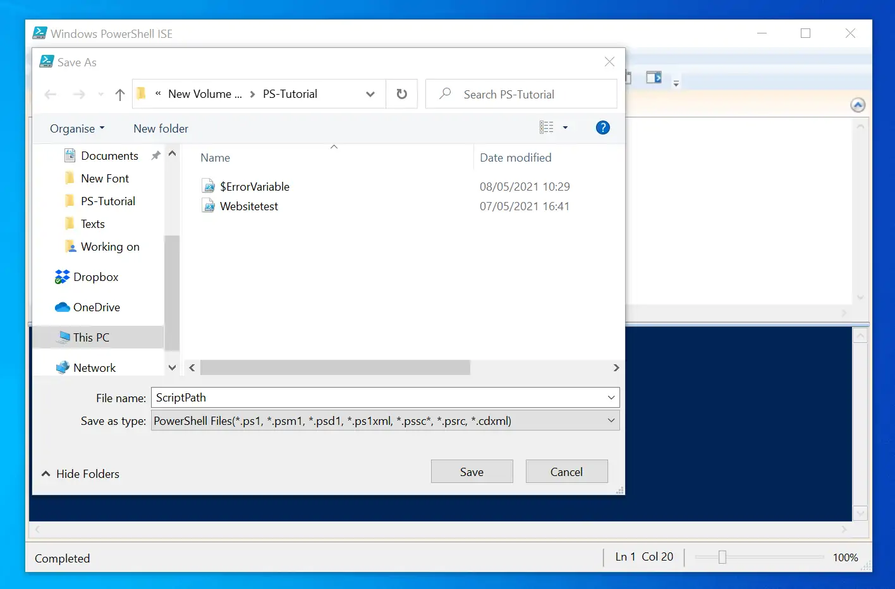Click the file list scroll right arrow

[x=616, y=367]
